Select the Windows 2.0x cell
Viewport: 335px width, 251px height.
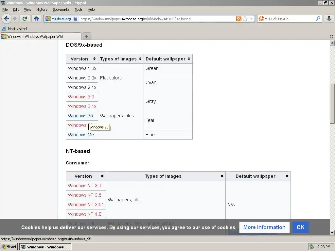(82, 78)
